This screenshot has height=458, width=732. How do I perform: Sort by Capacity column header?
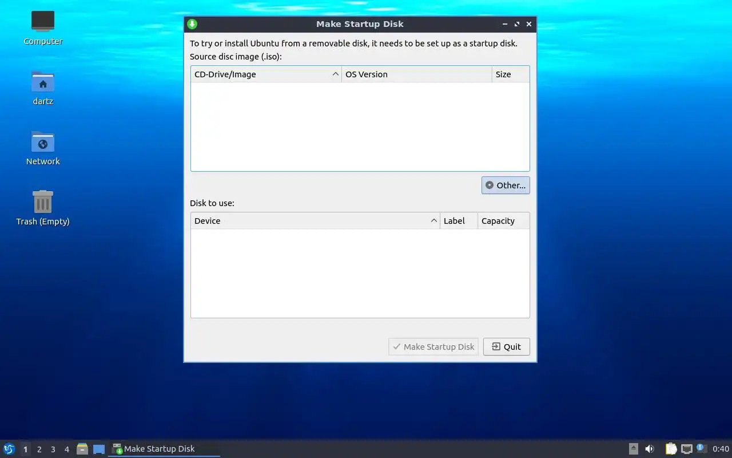[x=504, y=221]
